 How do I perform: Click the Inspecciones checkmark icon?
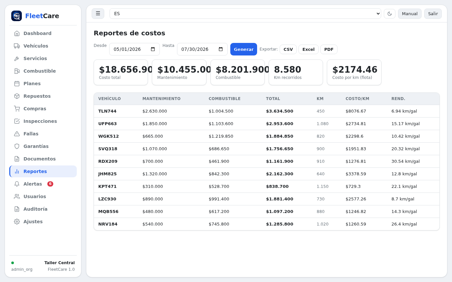pyautogui.click(x=17, y=121)
